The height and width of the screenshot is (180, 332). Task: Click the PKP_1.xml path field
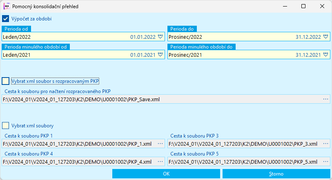83,144
